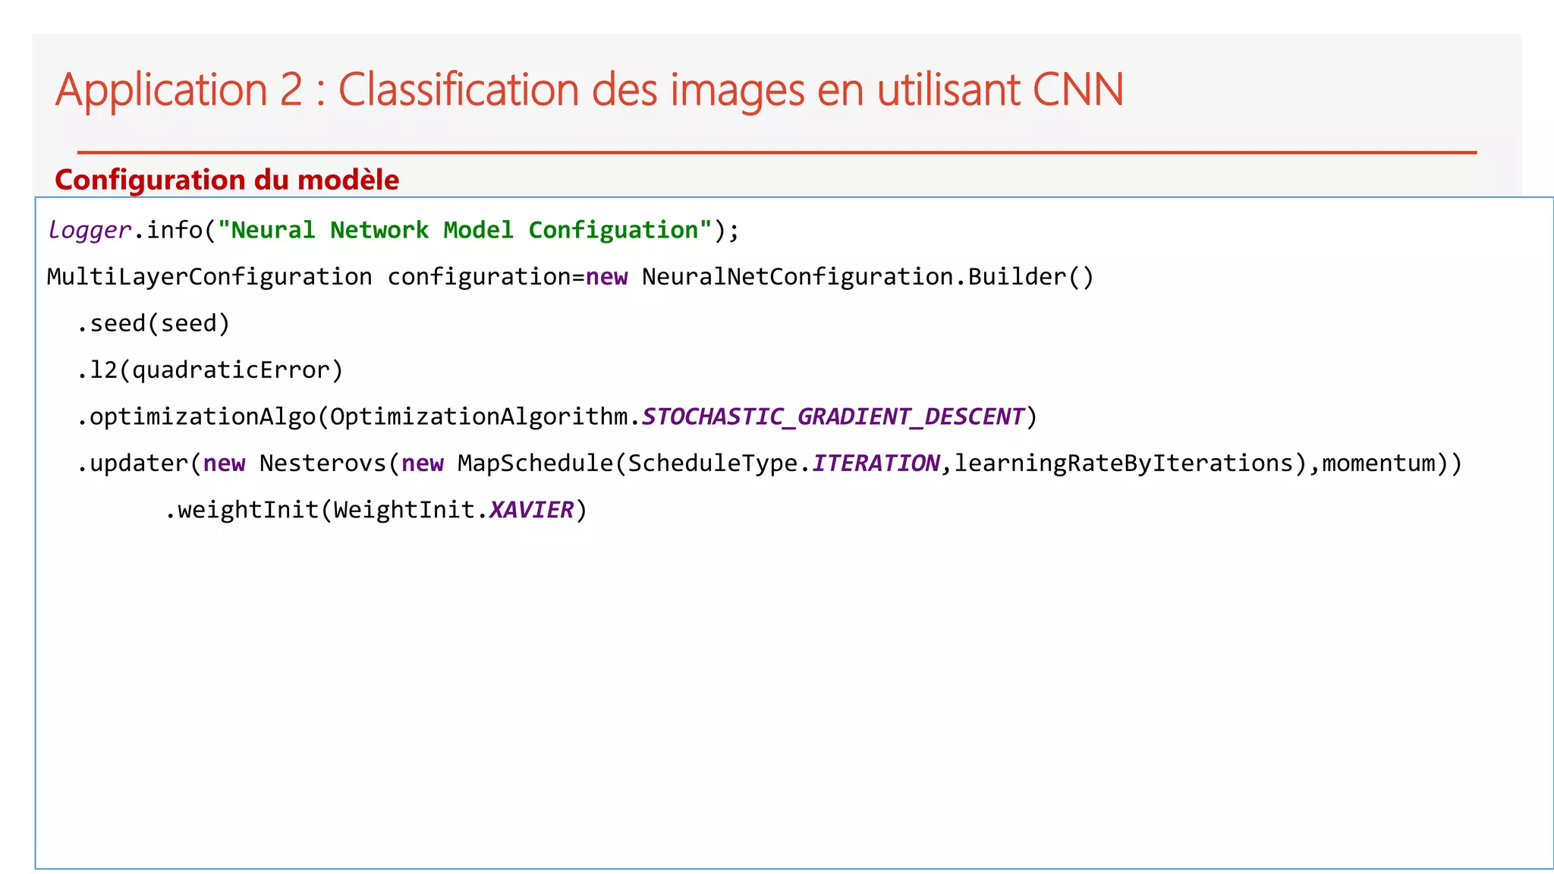Click '.updater(new Nesterovs(' text
The width and height of the screenshot is (1554, 874).
point(238,464)
